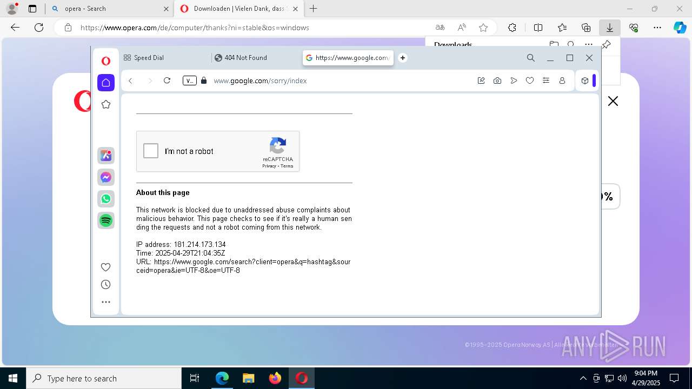Click the heart icon in Opera address bar
This screenshot has width=692, height=389.
point(530,81)
